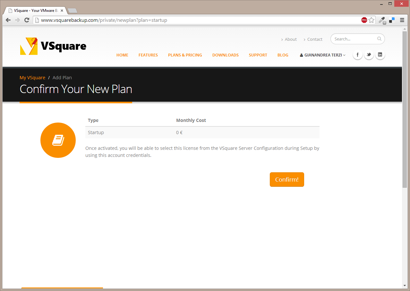This screenshot has height=291, width=410.
Task: Maximize the Chrome window
Action: 390,4
